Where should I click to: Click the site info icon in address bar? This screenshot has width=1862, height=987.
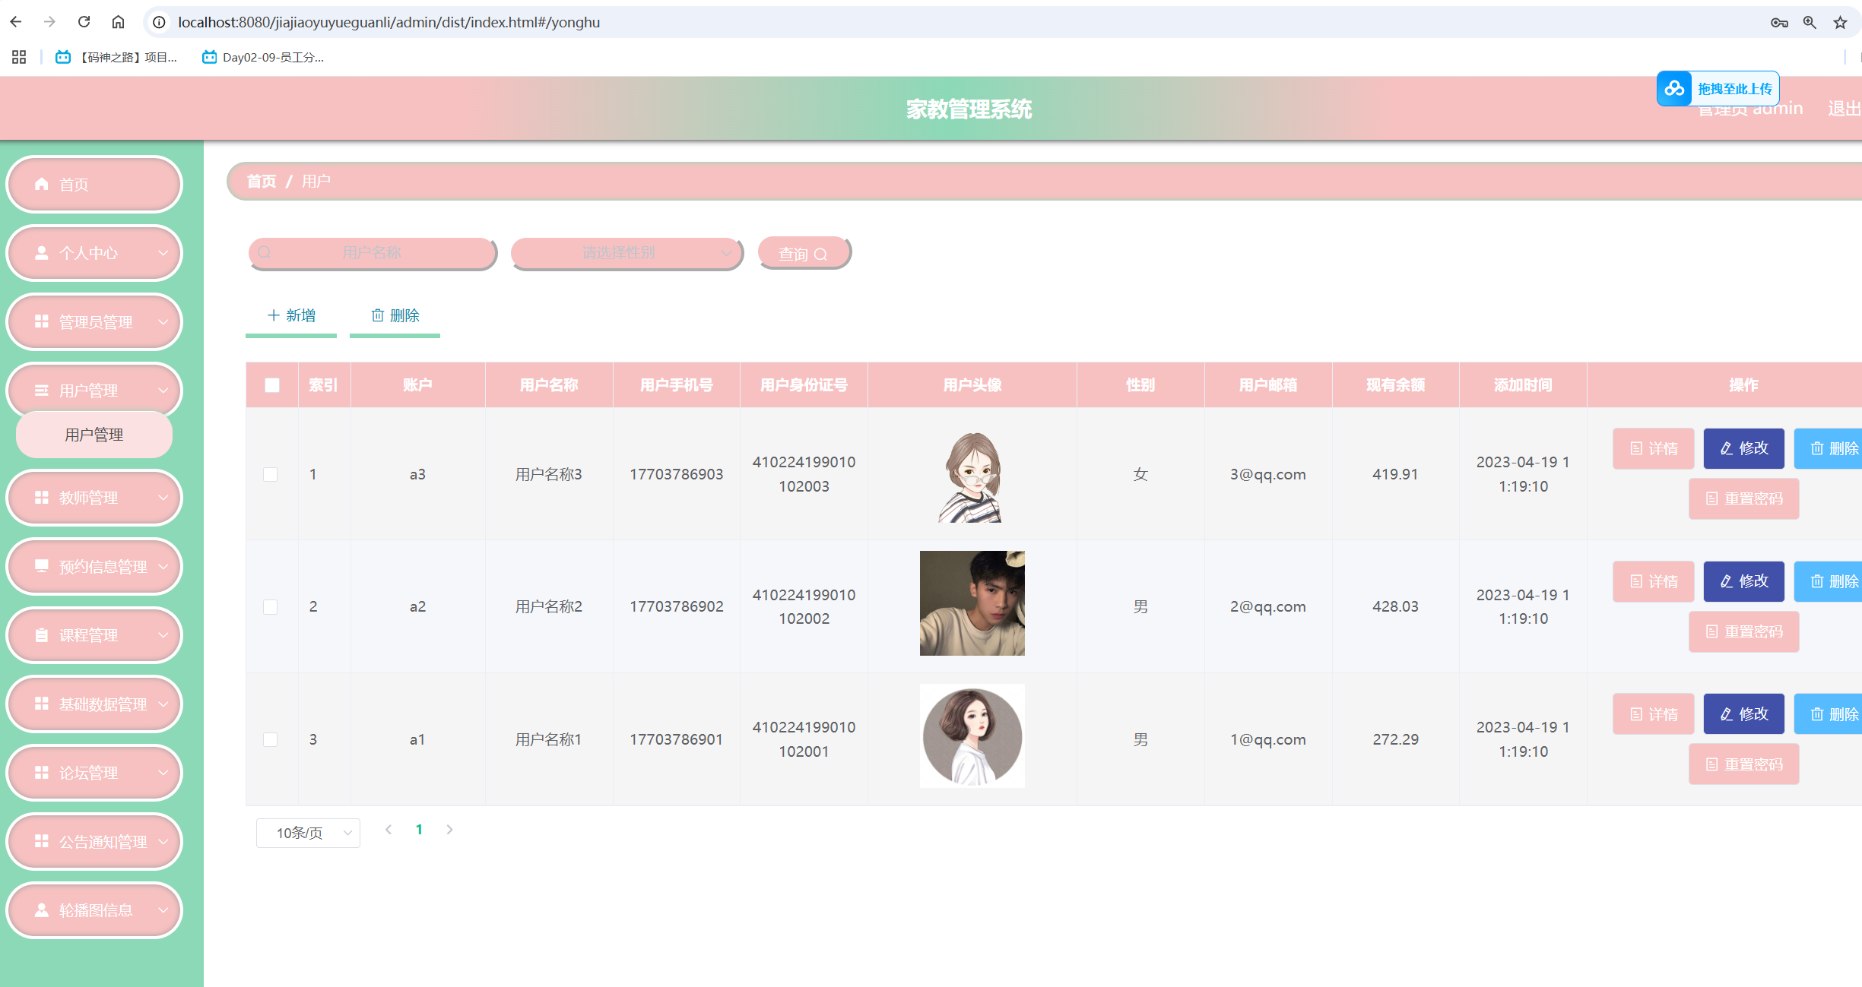[x=159, y=22]
